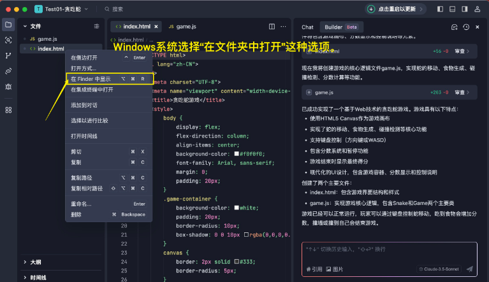This screenshot has width=489, height=282.
Task: Open the extensions grid icon in sidebar
Action: click(8, 109)
